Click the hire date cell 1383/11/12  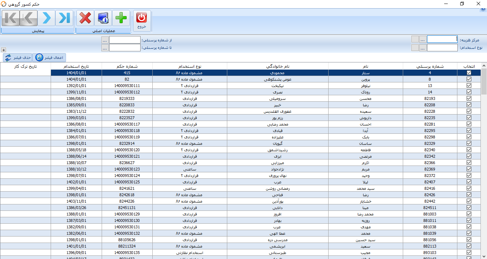pyautogui.click(x=76, y=111)
